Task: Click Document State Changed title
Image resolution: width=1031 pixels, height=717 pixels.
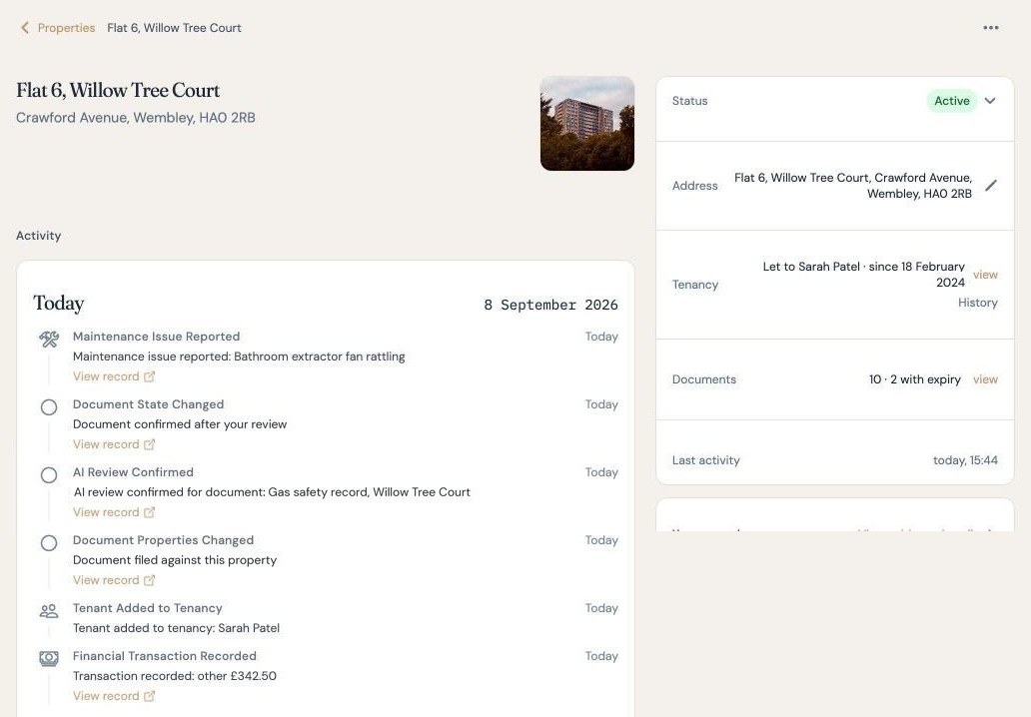Action: pos(149,404)
